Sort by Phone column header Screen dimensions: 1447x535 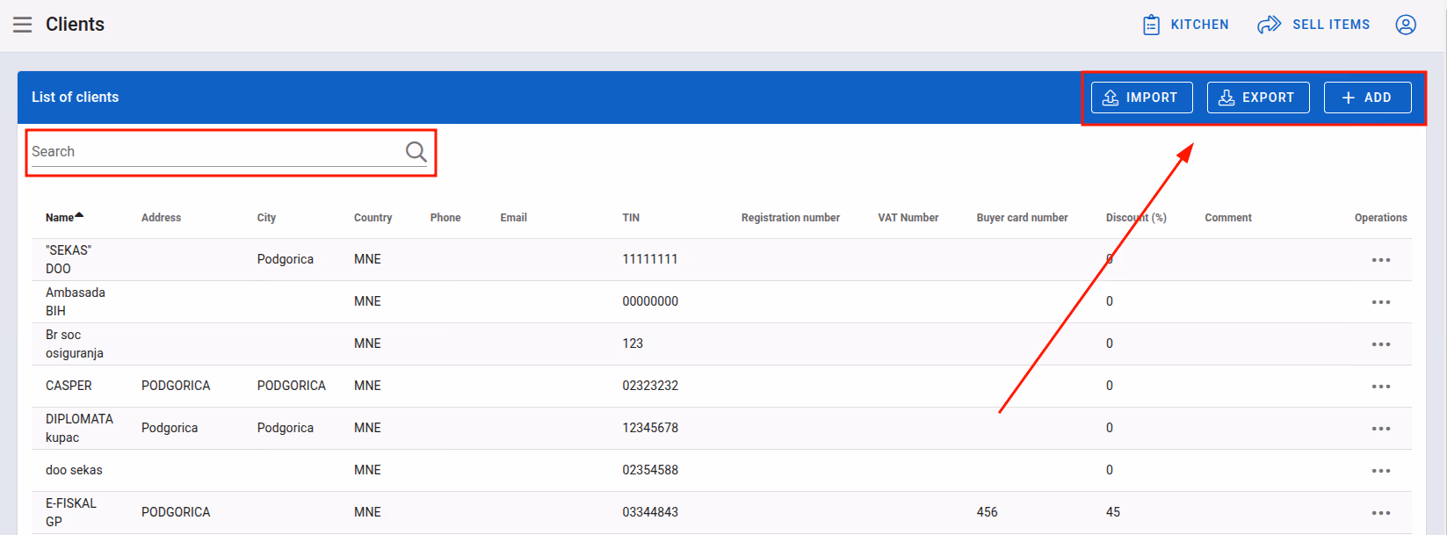pos(445,217)
